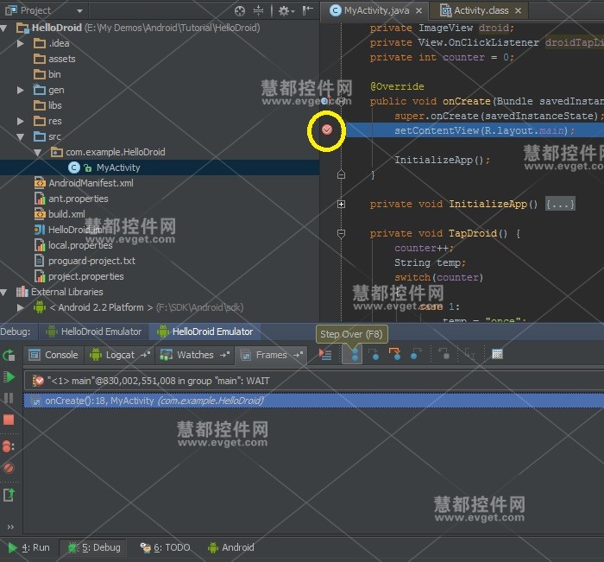Screen dimensions: 604x562
Task: Open View Breakpoints dialog icon
Action: click(9, 446)
